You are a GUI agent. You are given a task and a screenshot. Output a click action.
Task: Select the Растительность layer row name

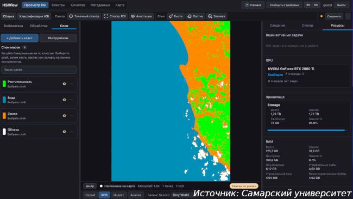point(20,82)
